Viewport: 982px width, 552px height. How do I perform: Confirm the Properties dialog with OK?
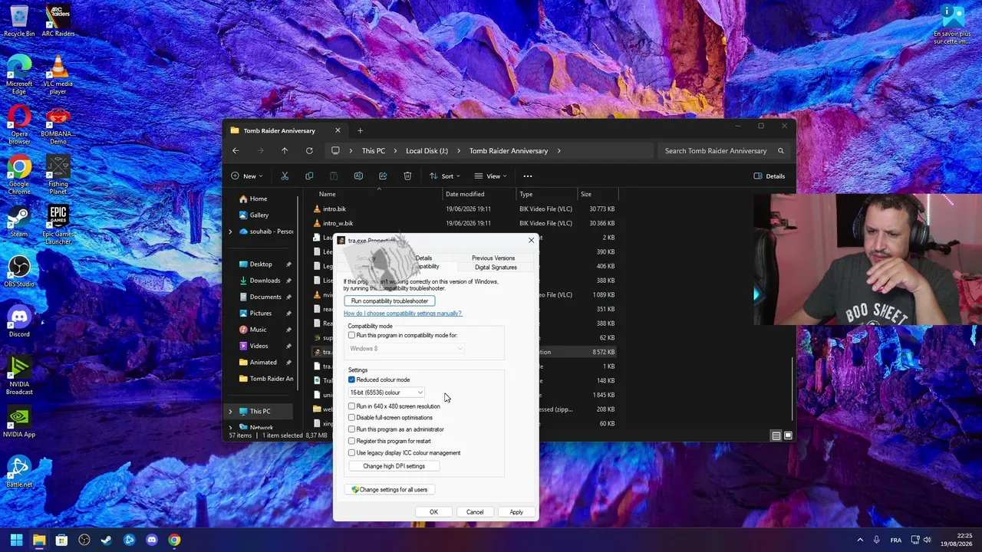pos(433,512)
